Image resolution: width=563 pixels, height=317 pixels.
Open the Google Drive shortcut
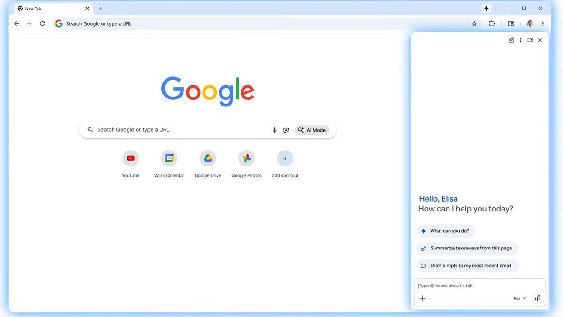pyautogui.click(x=208, y=158)
